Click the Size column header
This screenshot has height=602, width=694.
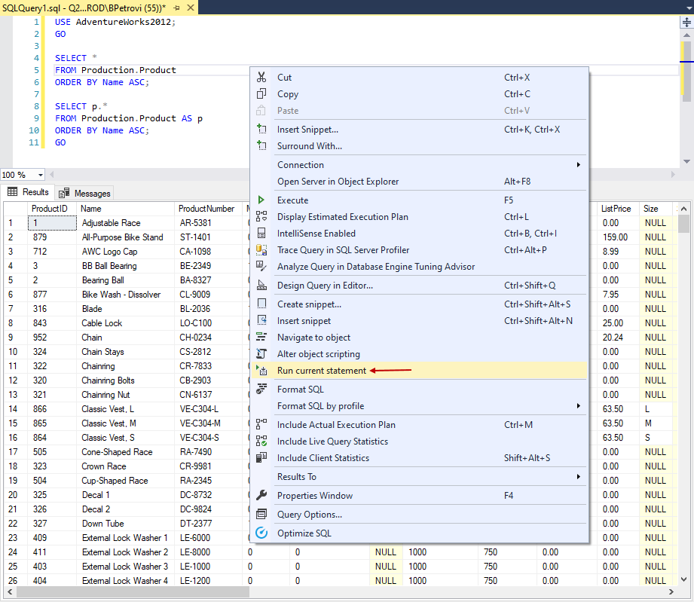[x=657, y=209]
